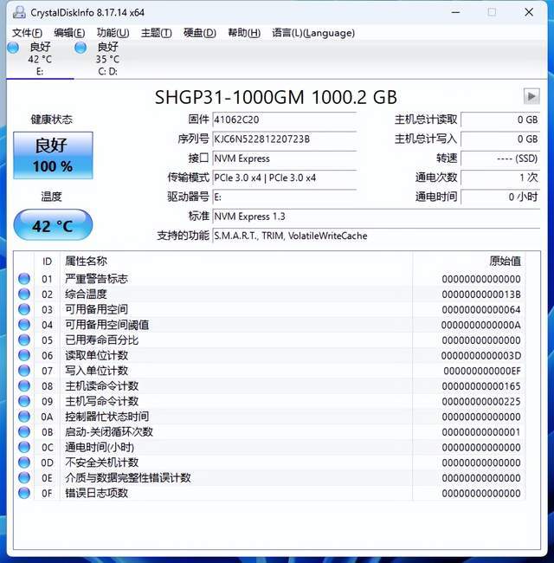Click raw value 0000000000000A

481,325
